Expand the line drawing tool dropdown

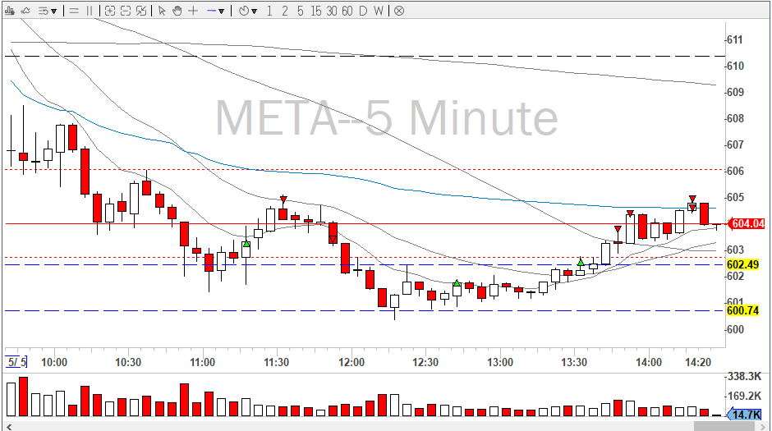pos(222,11)
